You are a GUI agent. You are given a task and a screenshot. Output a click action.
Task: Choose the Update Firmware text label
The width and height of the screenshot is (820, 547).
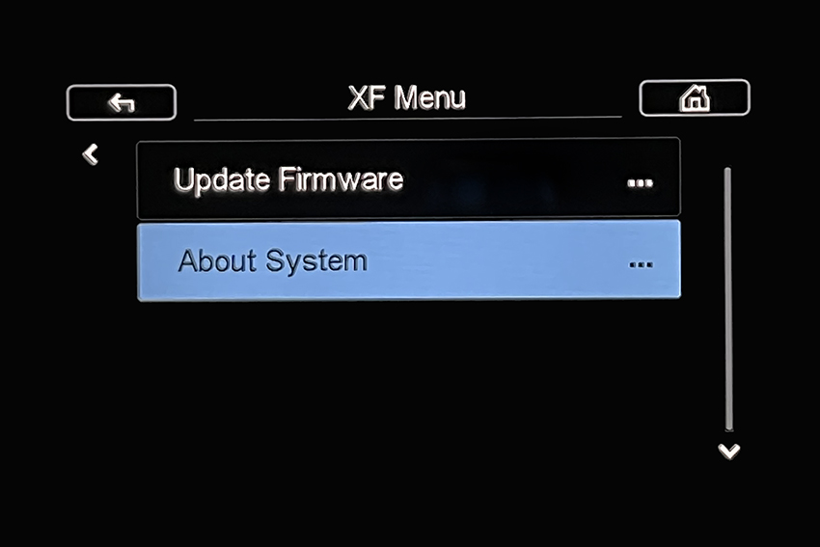(288, 180)
